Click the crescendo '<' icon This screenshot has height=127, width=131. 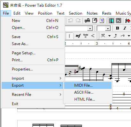click(x=93, y=36)
